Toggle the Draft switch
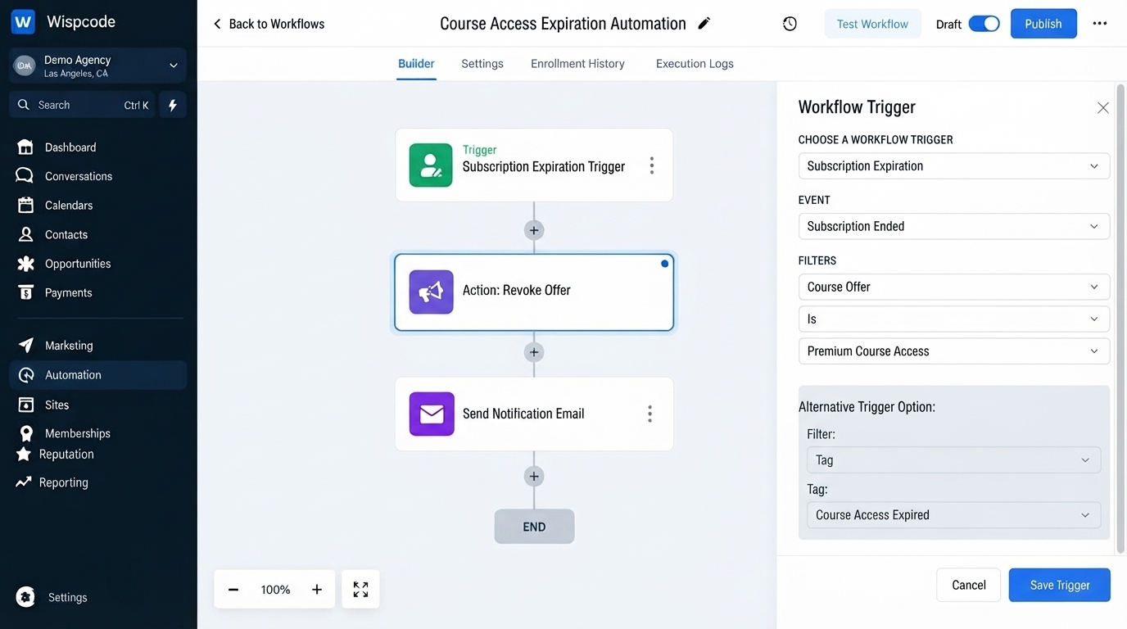Viewport: 1127px width, 629px height. point(984,24)
